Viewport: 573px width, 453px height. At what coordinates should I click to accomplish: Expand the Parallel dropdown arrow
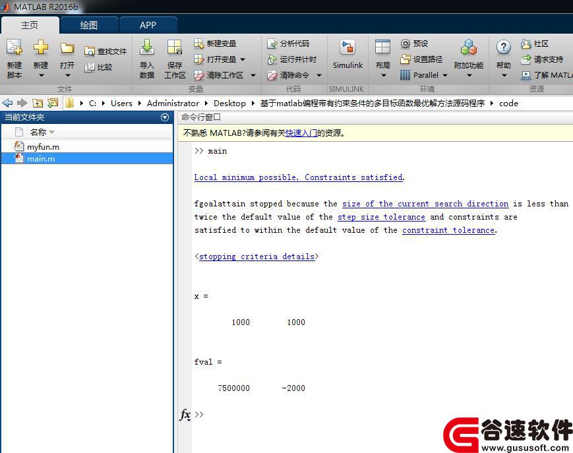tap(445, 75)
